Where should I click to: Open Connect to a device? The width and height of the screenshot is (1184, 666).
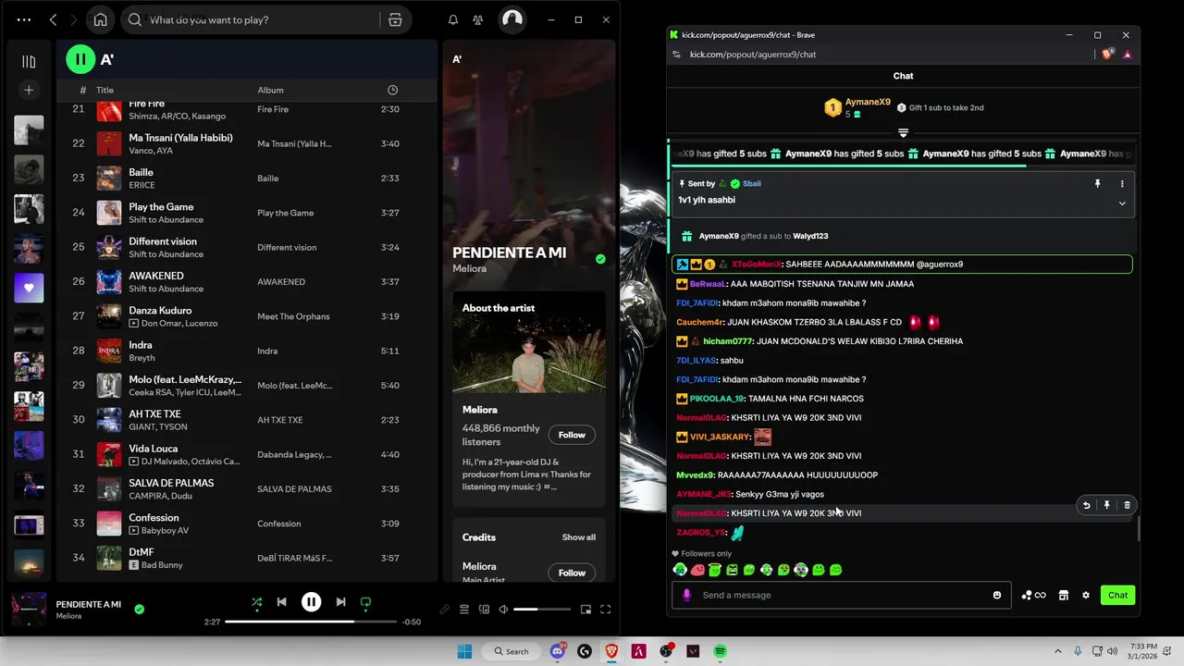pos(484,609)
